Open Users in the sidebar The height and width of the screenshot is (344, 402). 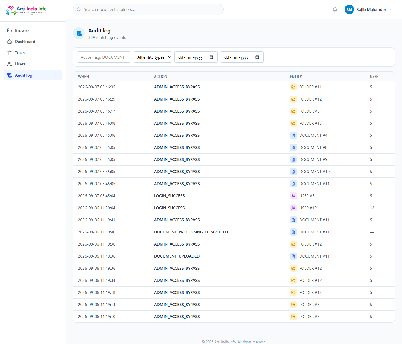[33, 64]
